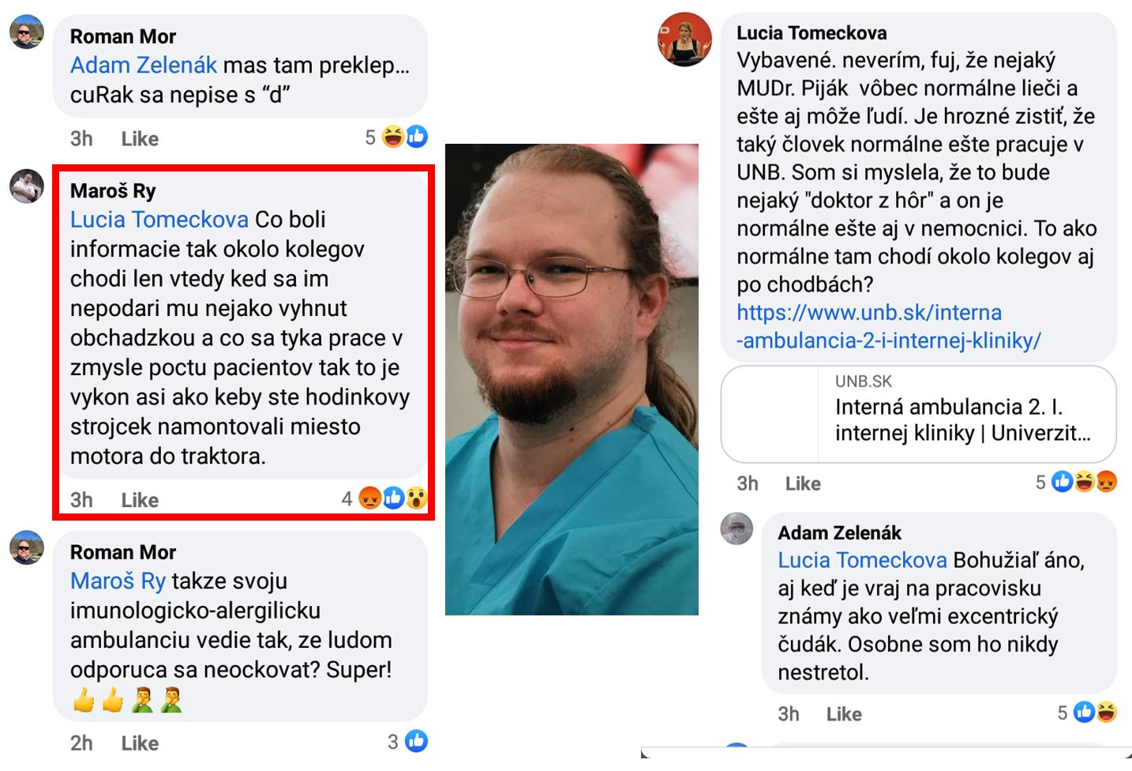View reactions on Maroš Ry's comment
Screen dimensions: 1132x771
[384, 498]
